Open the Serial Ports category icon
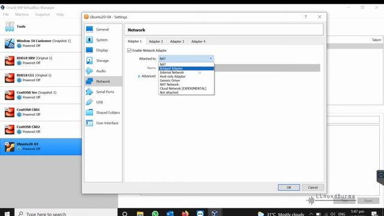 (x=89, y=92)
